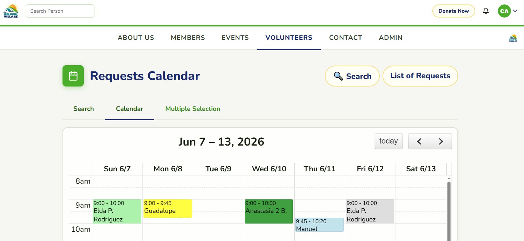Click the small village logo at right of the menu bar
The height and width of the screenshot is (241, 524).
513,38
